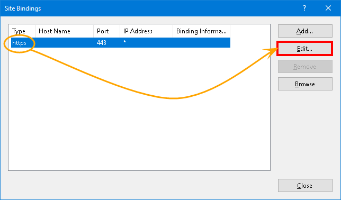Image resolution: width=341 pixels, height=200 pixels.
Task: Close the Site Bindings dialog with X
Action: point(328,8)
